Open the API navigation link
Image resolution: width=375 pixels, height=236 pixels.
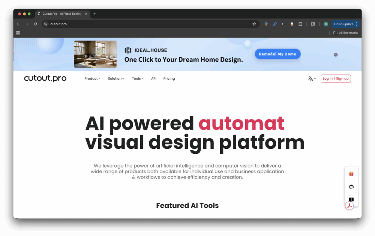pyautogui.click(x=154, y=79)
